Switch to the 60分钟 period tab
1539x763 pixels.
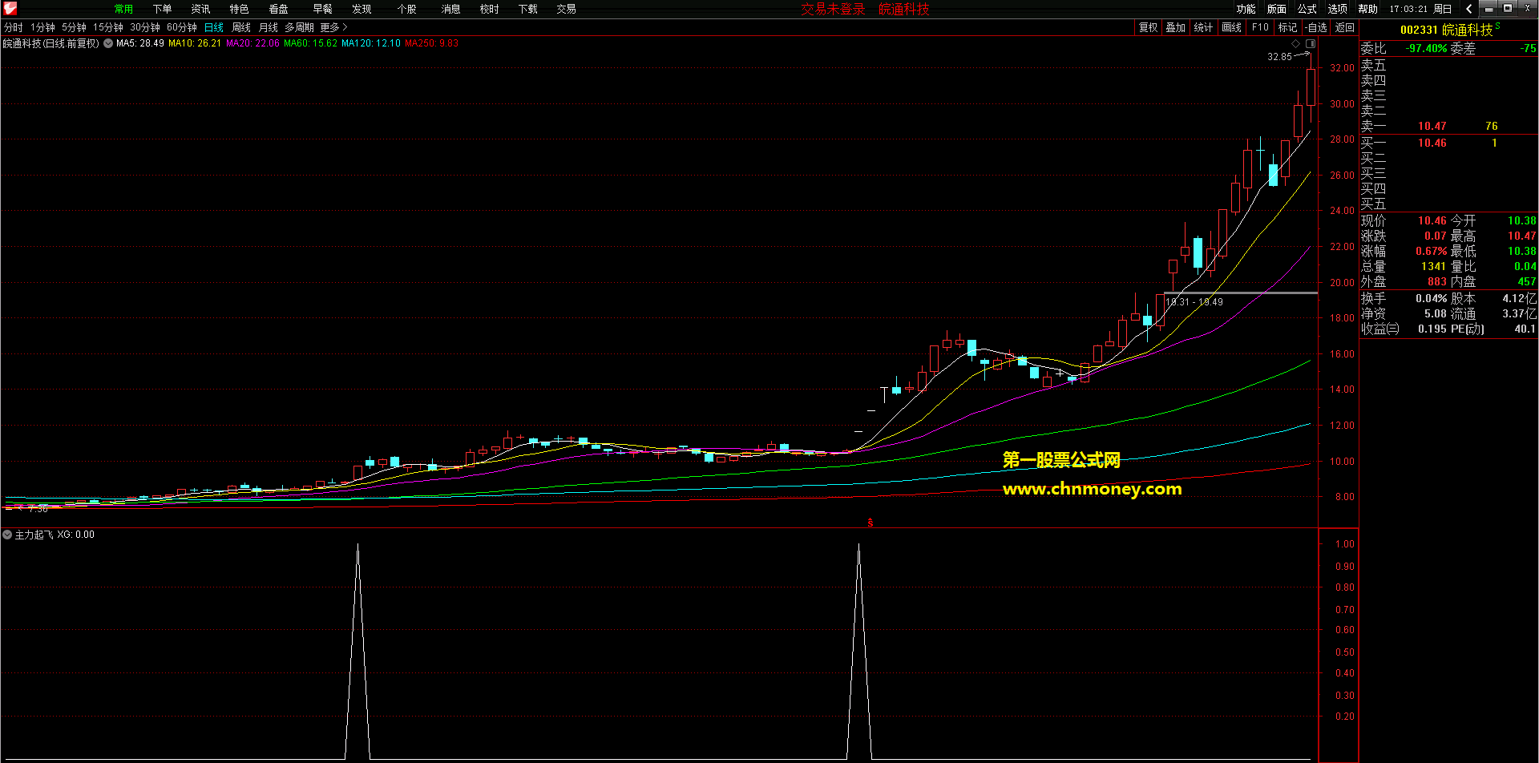[182, 27]
